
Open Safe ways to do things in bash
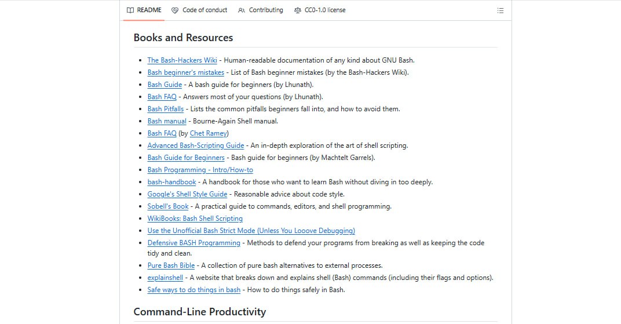pos(193,290)
